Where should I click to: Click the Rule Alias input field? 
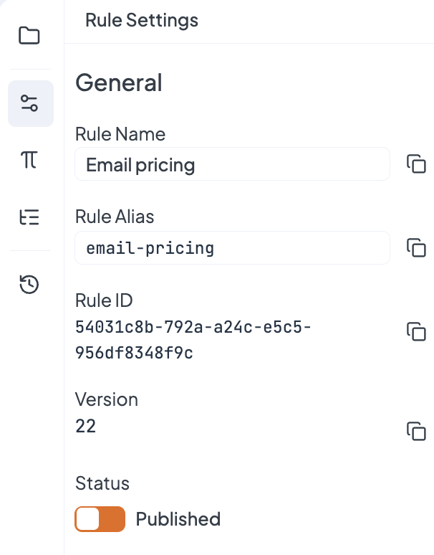pyautogui.click(x=232, y=248)
